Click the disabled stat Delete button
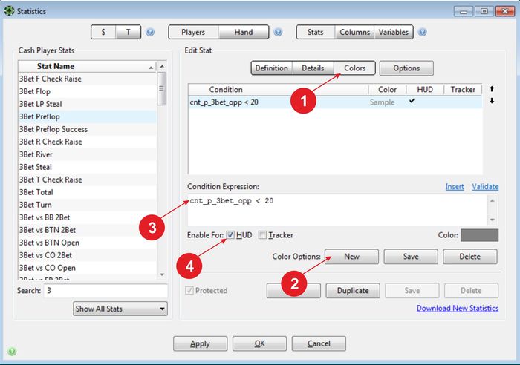520x365 pixels. point(471,291)
